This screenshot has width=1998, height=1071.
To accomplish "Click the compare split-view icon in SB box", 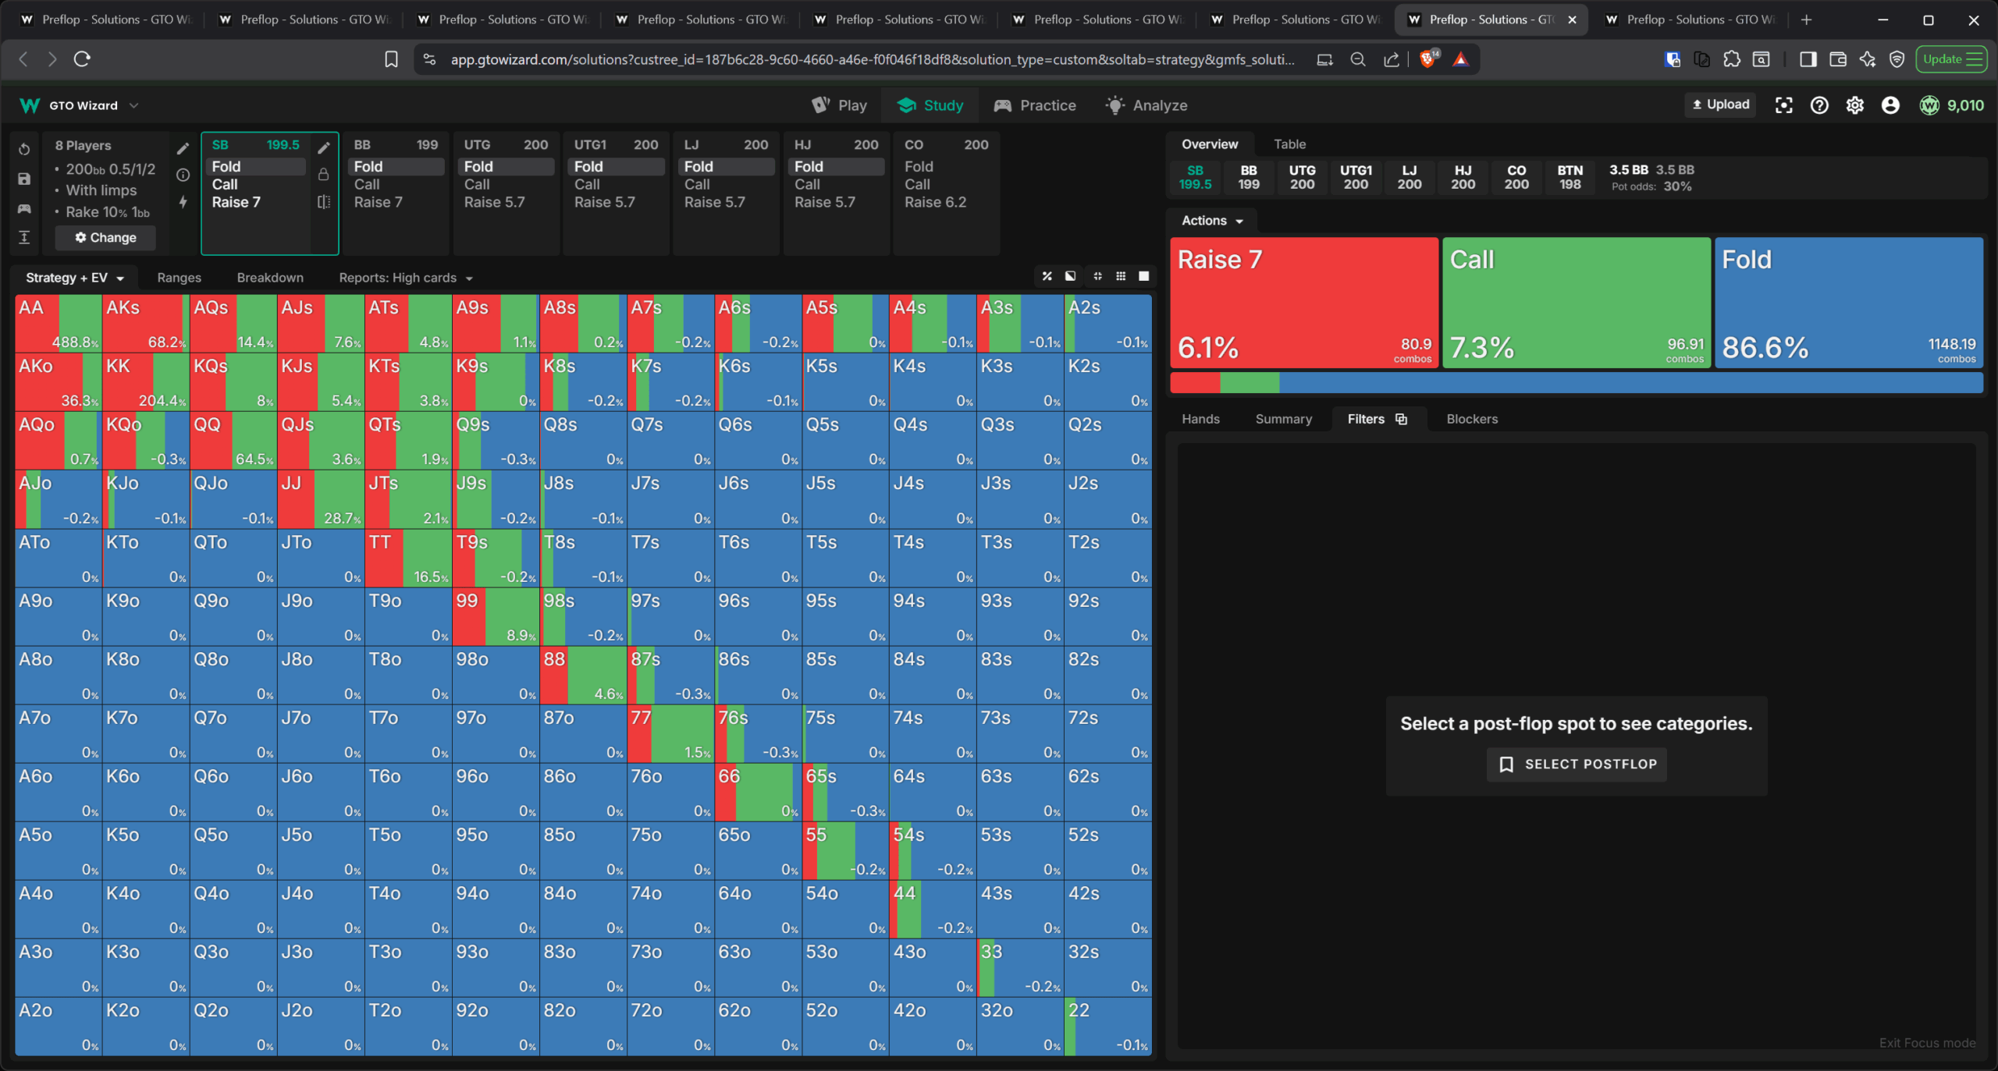I will pyautogui.click(x=324, y=202).
